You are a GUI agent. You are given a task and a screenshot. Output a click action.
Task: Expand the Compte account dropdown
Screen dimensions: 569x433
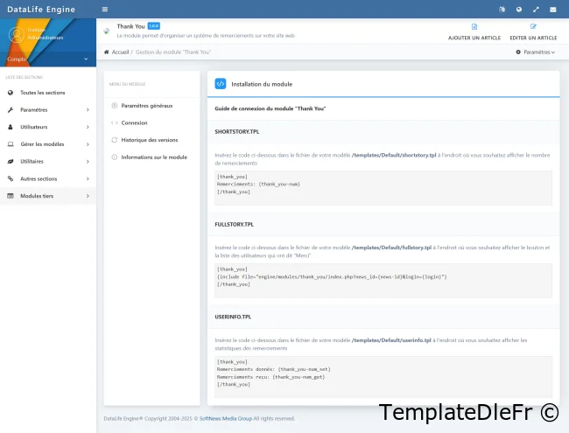47,59
